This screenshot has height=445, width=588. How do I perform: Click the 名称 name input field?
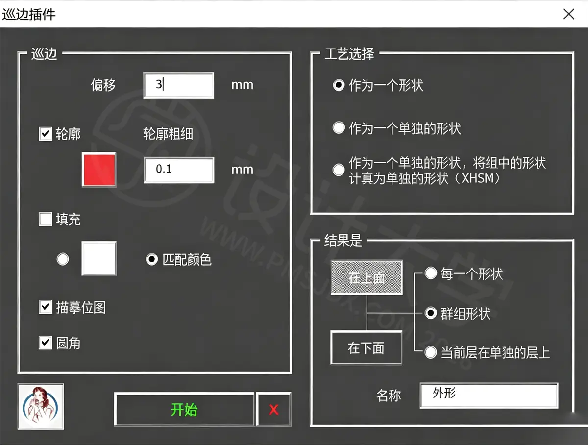tap(489, 395)
